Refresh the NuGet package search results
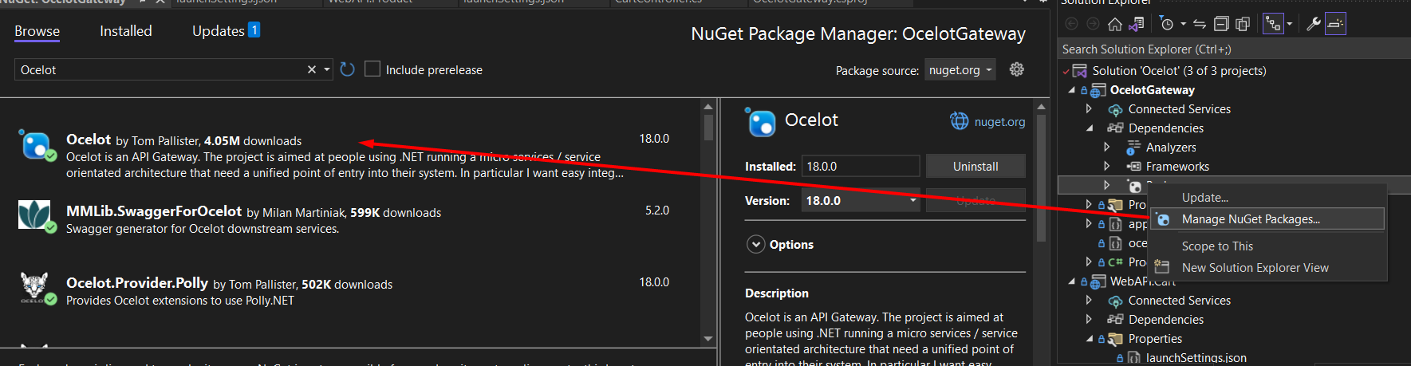The image size is (1411, 366). pyautogui.click(x=347, y=69)
